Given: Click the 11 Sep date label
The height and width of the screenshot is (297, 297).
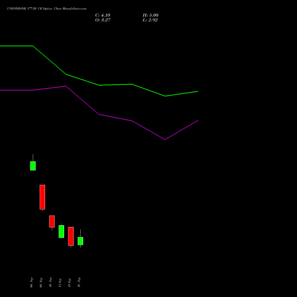Looking at the screenshot, I should click(60, 282).
